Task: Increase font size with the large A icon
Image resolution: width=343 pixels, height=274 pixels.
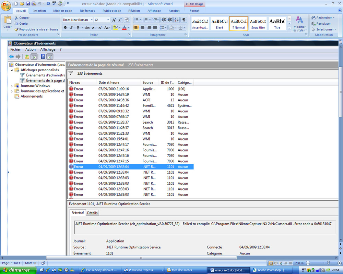Action: tap(114, 20)
